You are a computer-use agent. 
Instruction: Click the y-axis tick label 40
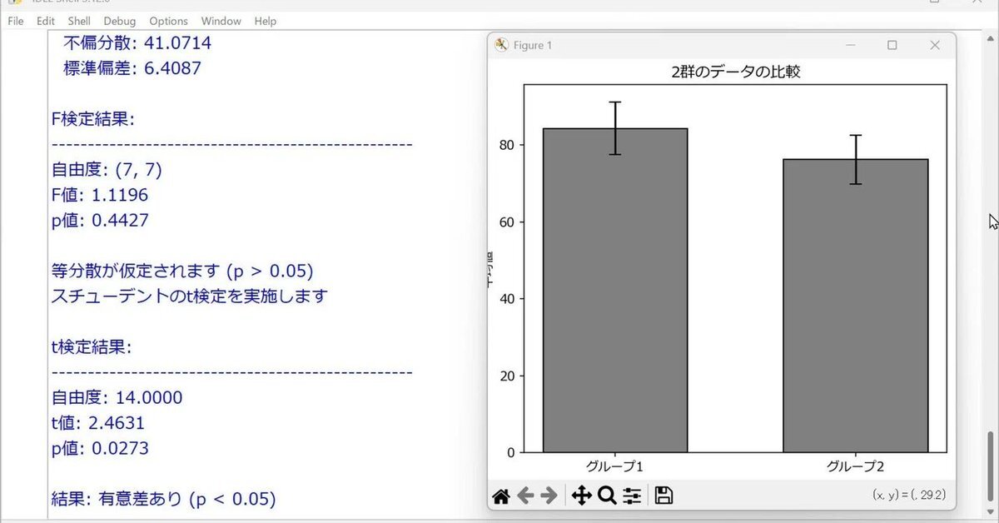[506, 299]
